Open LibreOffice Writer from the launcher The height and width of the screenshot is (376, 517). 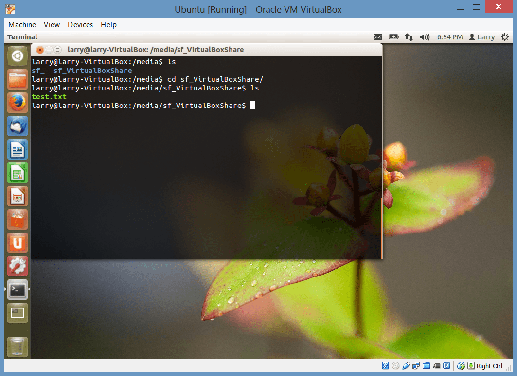pyautogui.click(x=18, y=149)
